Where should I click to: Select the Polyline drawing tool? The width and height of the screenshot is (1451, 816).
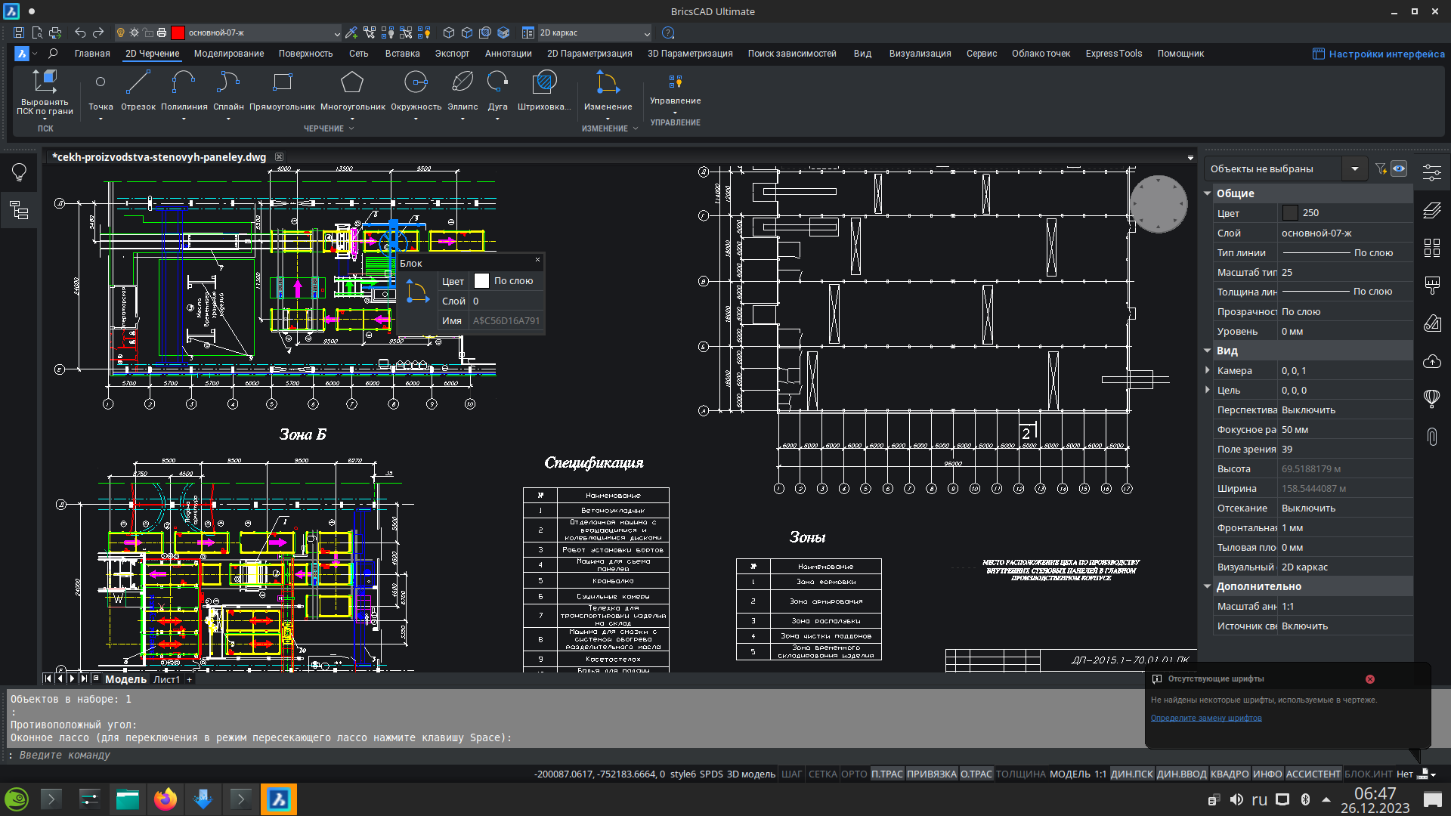coord(184,82)
